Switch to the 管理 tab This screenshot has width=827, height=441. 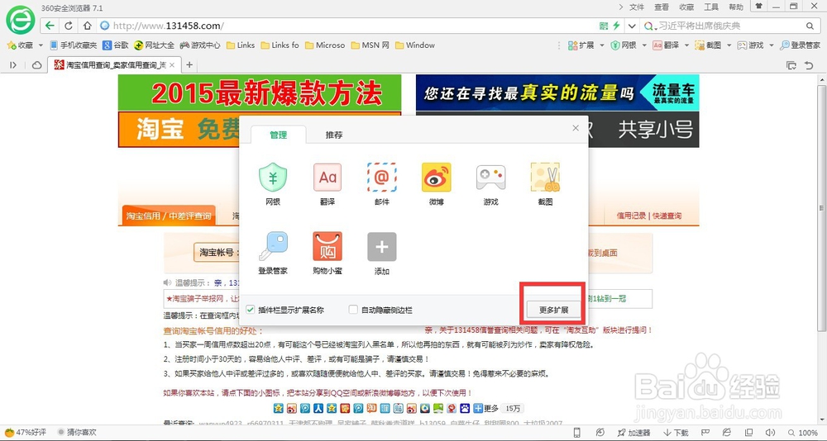coord(278,135)
